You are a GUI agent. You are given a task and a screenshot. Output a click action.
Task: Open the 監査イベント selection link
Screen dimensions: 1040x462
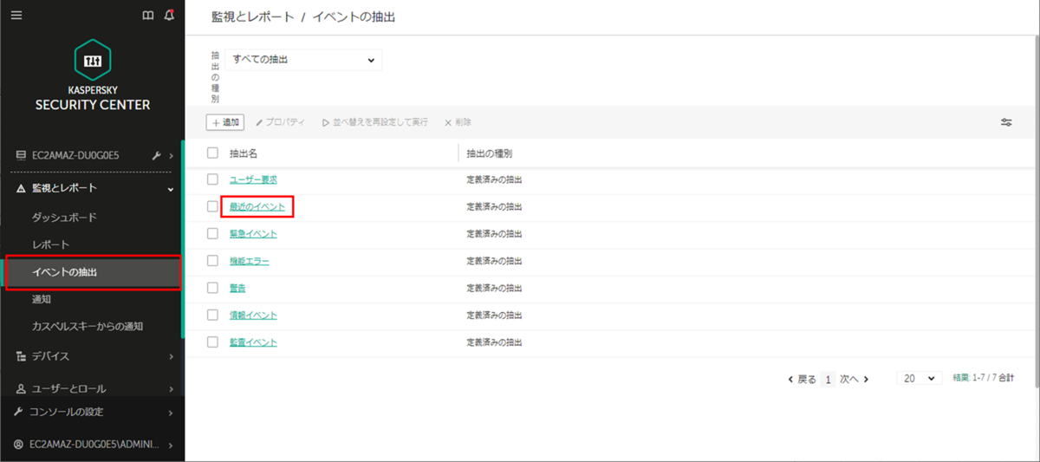[253, 342]
